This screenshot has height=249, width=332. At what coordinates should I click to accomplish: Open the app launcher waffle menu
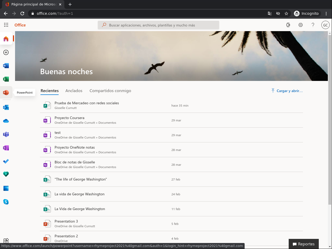[6, 25]
